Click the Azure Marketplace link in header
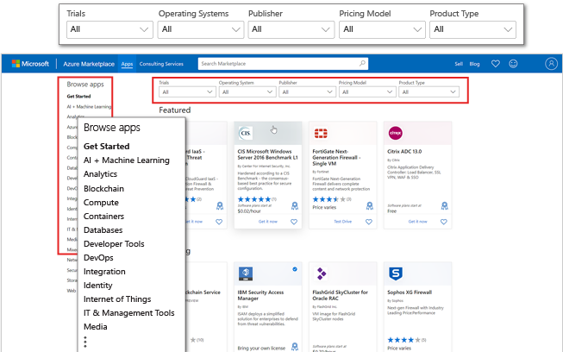Viewport: 563px width, 352px height. (x=89, y=64)
